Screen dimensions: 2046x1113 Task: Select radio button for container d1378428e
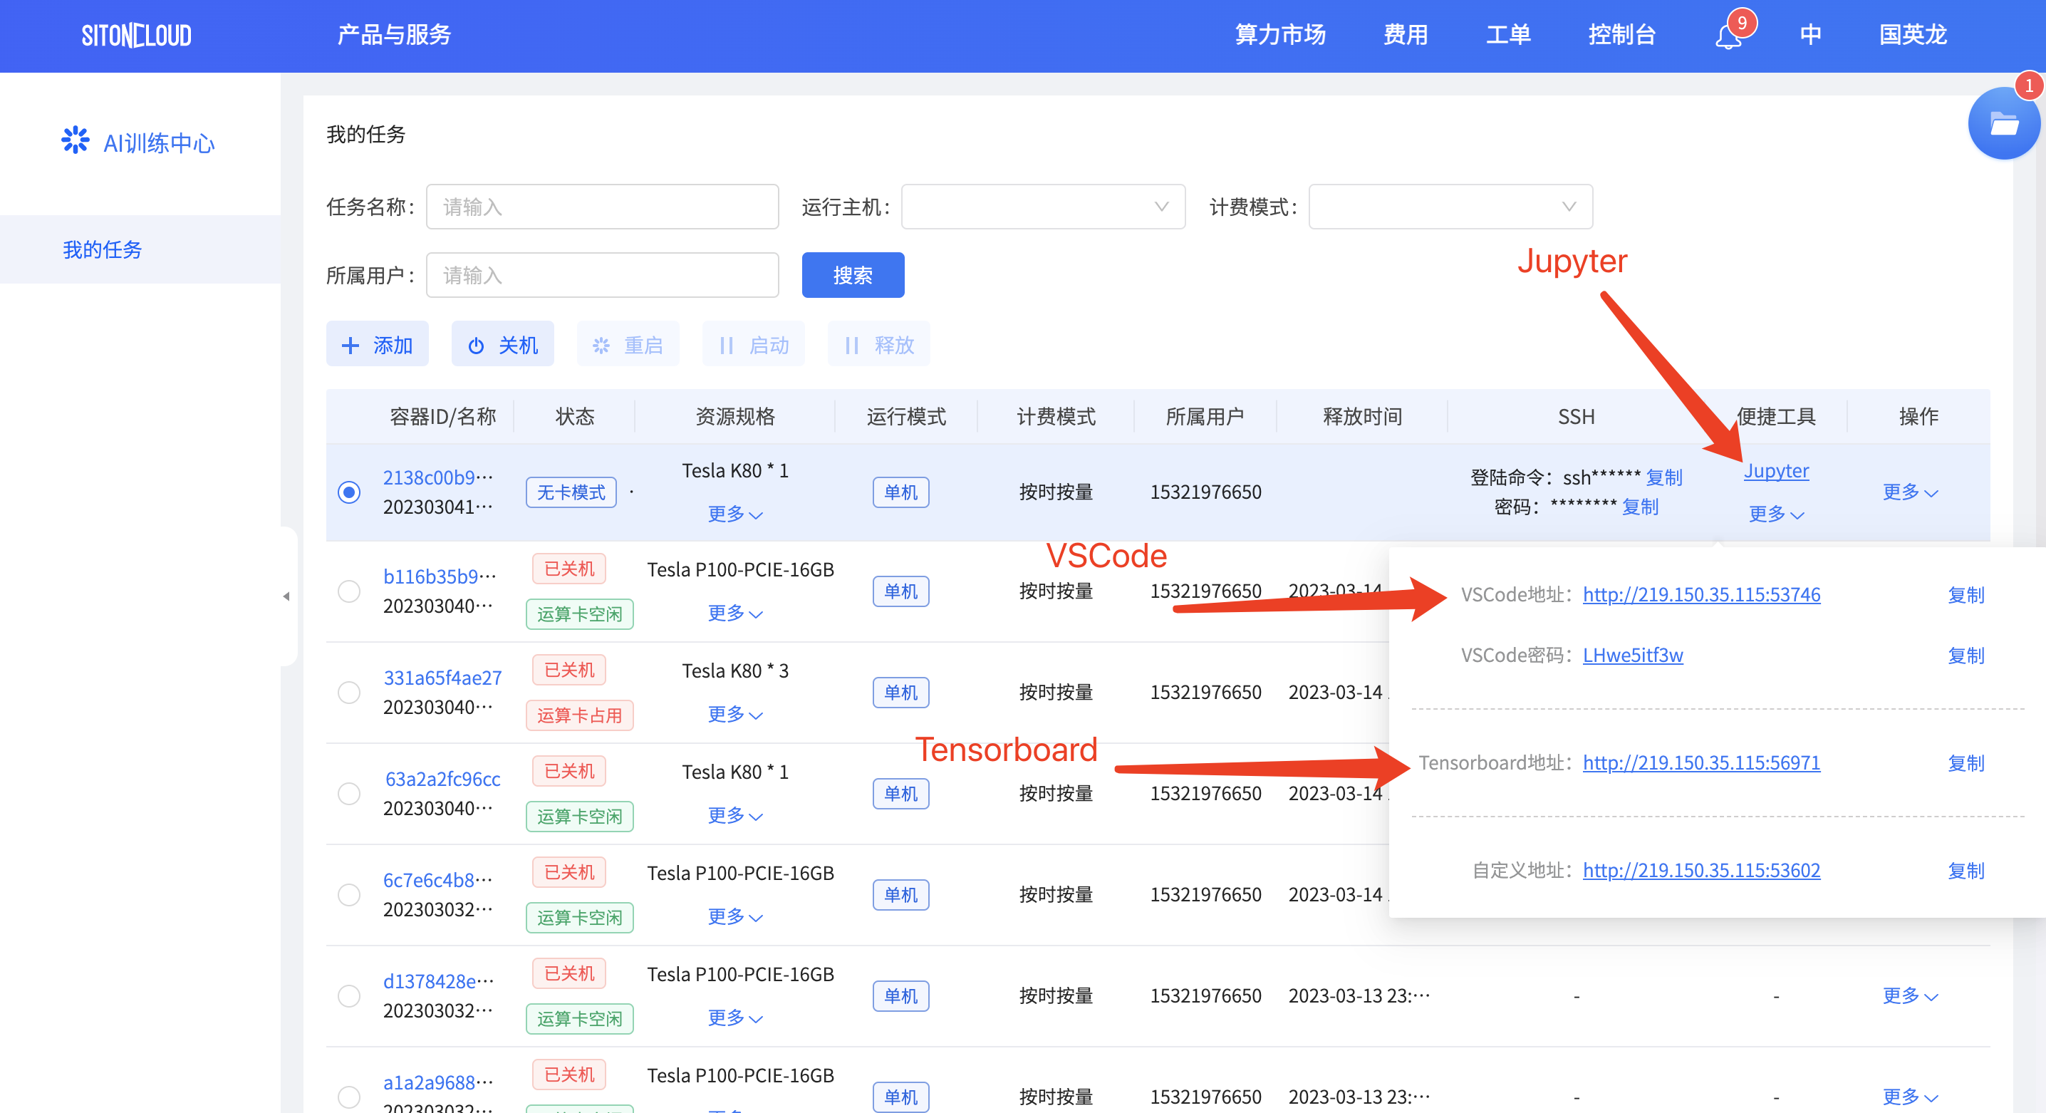[x=348, y=996]
